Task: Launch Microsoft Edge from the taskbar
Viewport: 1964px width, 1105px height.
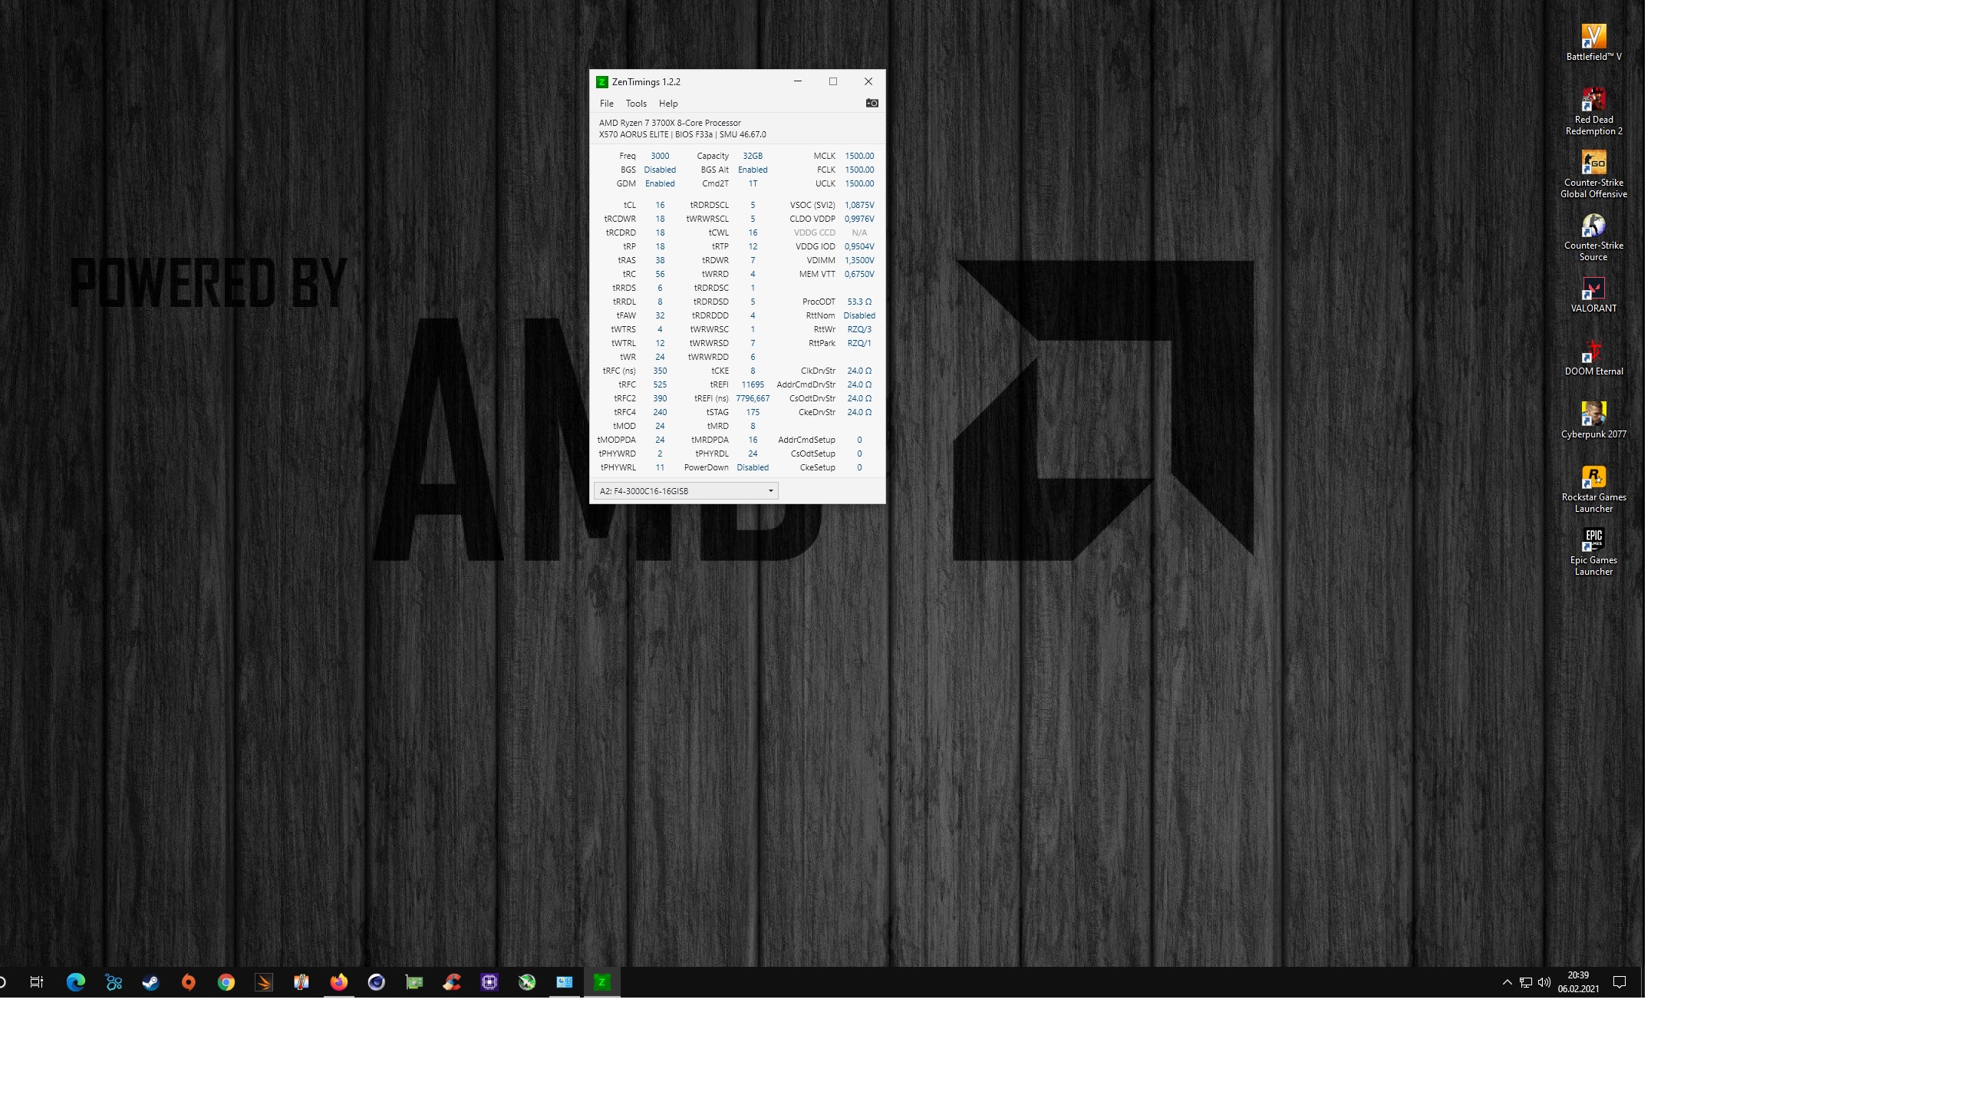Action: pyautogui.click(x=75, y=982)
